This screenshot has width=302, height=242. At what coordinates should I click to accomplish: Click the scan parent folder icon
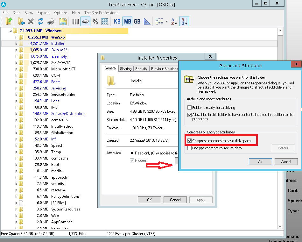[9, 21]
